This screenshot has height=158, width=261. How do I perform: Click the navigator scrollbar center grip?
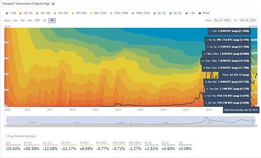(x=131, y=126)
